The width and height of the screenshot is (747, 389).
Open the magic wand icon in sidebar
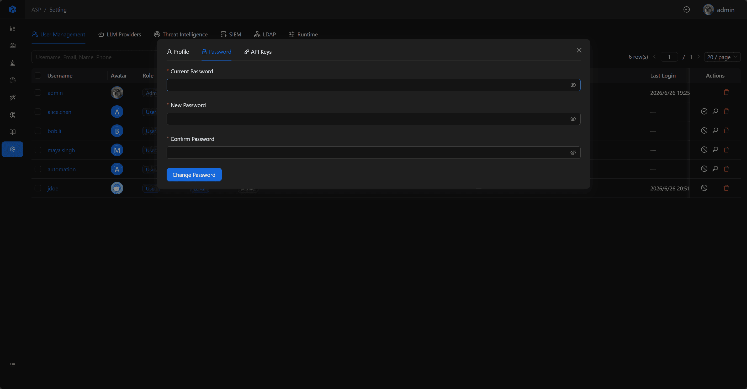13,97
